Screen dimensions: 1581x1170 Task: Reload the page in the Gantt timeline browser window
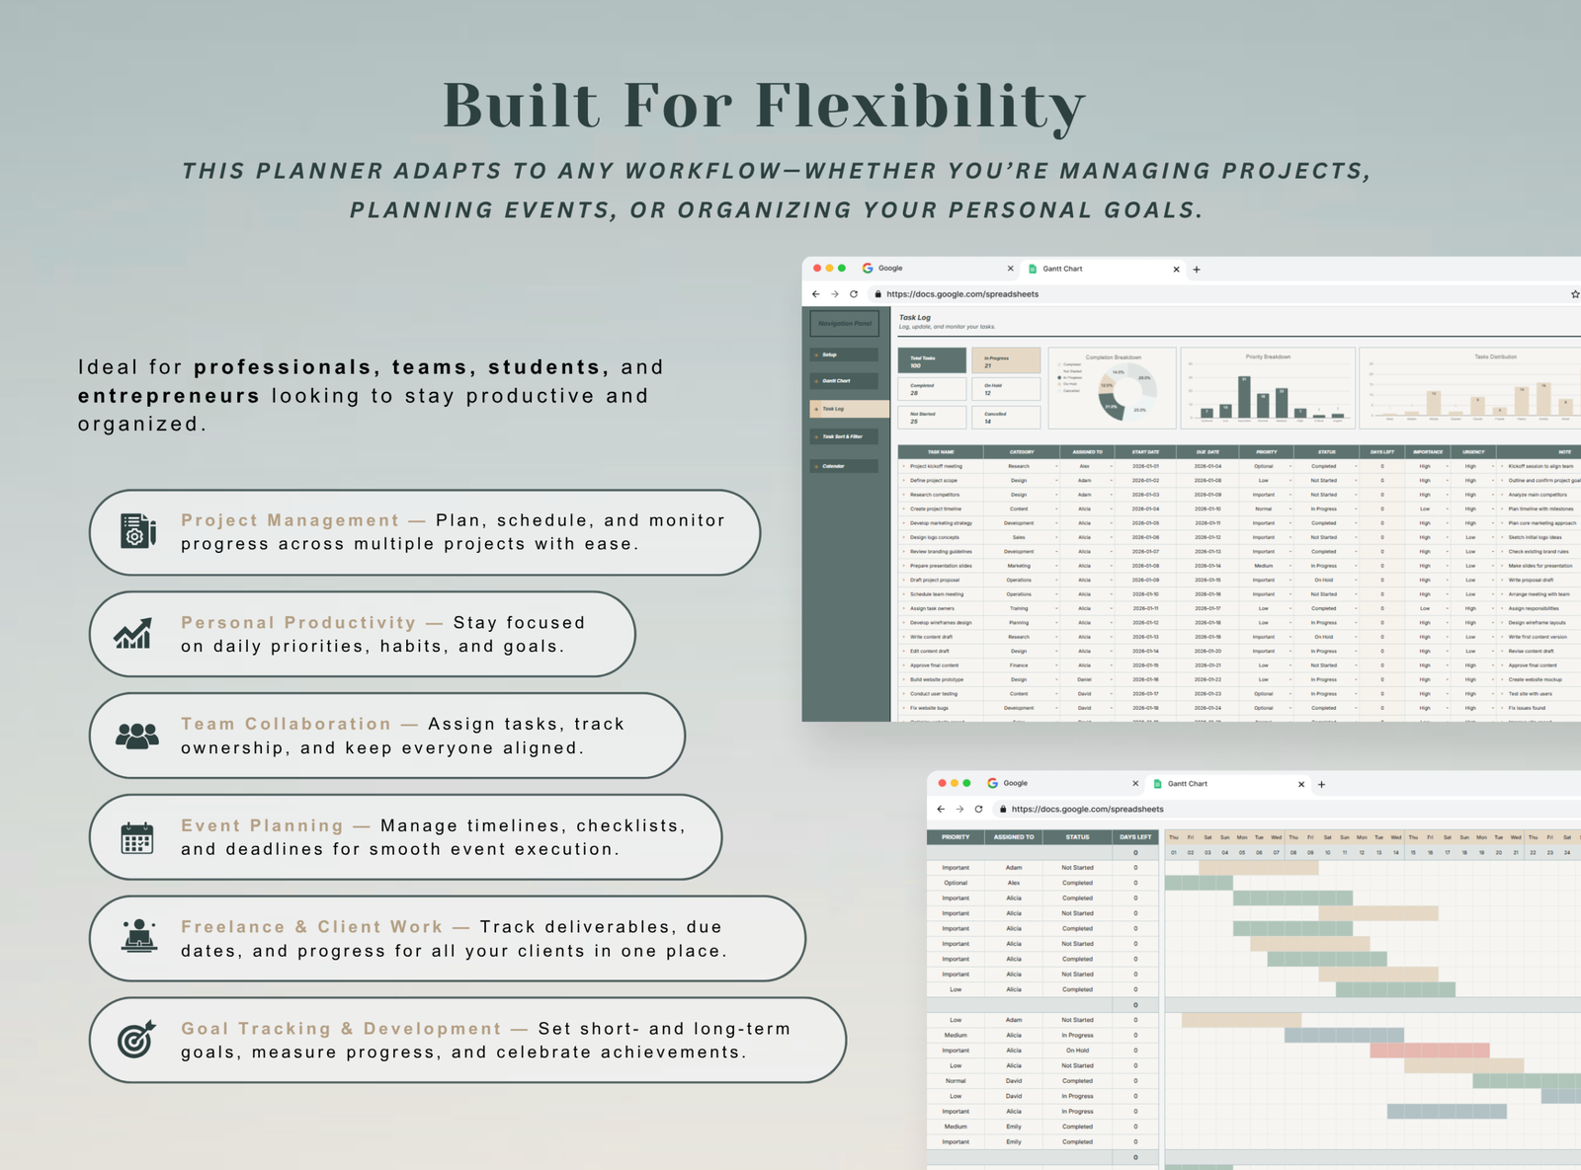coord(979,809)
